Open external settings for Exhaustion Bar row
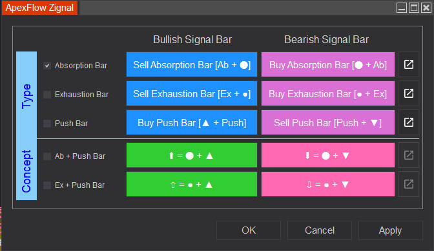This screenshot has width=434, height=251. 409,93
